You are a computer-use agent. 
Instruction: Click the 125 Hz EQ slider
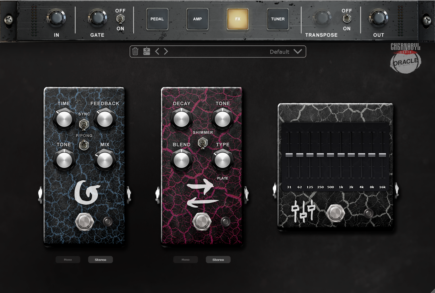(310, 155)
